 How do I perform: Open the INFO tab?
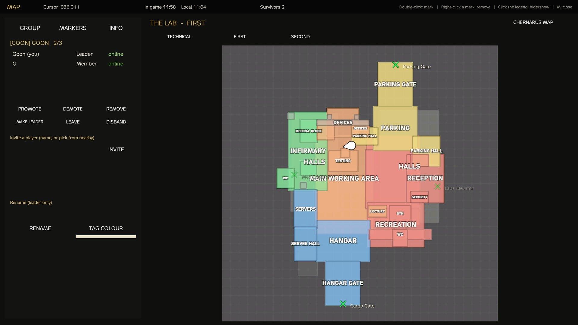click(116, 28)
